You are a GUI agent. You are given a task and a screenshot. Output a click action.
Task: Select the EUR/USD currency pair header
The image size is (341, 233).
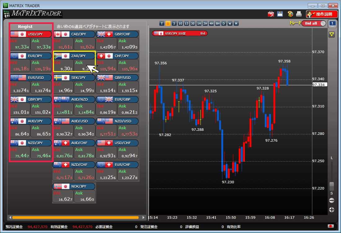coord(31,78)
